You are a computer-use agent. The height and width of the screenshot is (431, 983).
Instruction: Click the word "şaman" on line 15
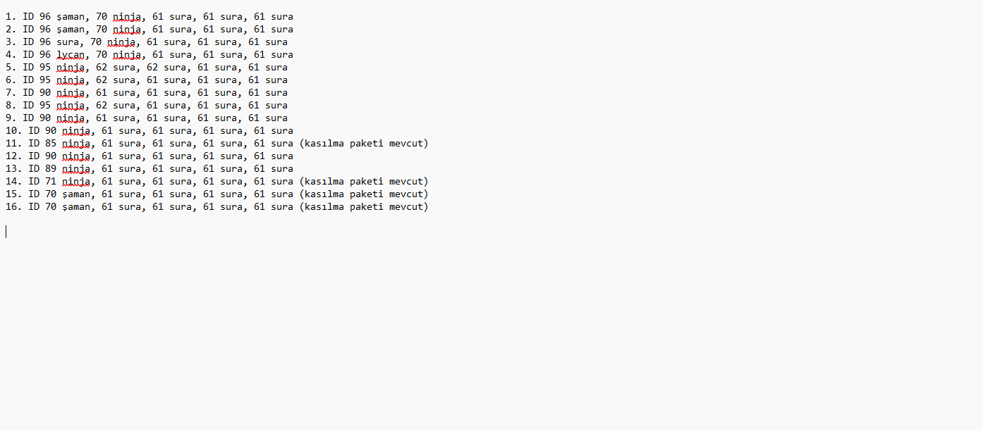click(x=76, y=194)
